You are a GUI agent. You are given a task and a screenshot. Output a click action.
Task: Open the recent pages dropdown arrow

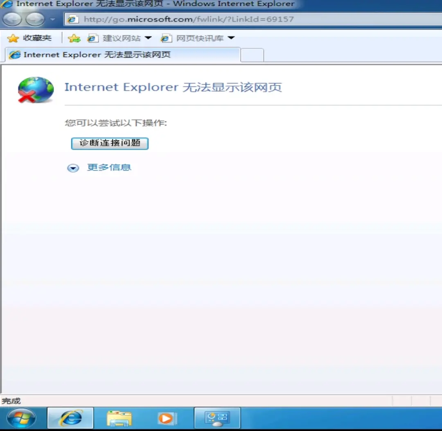[x=52, y=20]
